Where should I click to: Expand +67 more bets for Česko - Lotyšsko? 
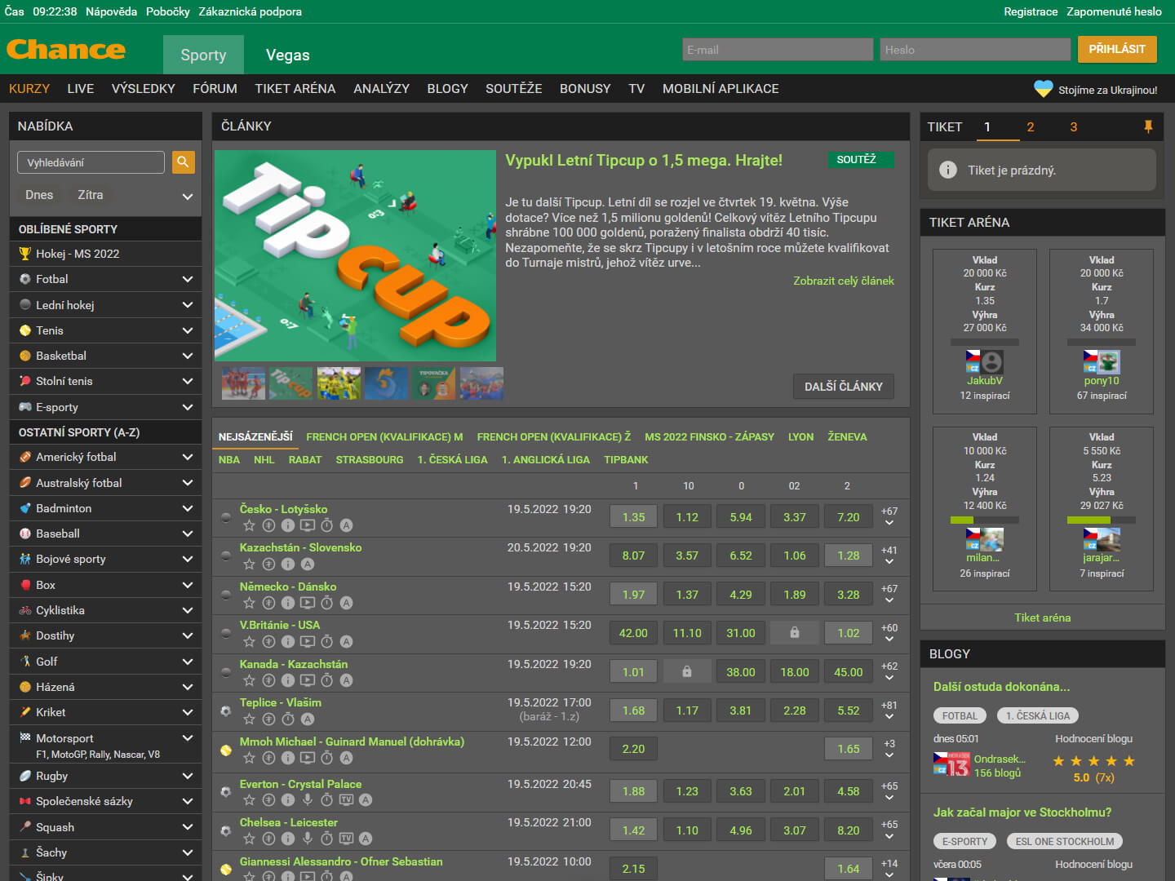tap(889, 517)
